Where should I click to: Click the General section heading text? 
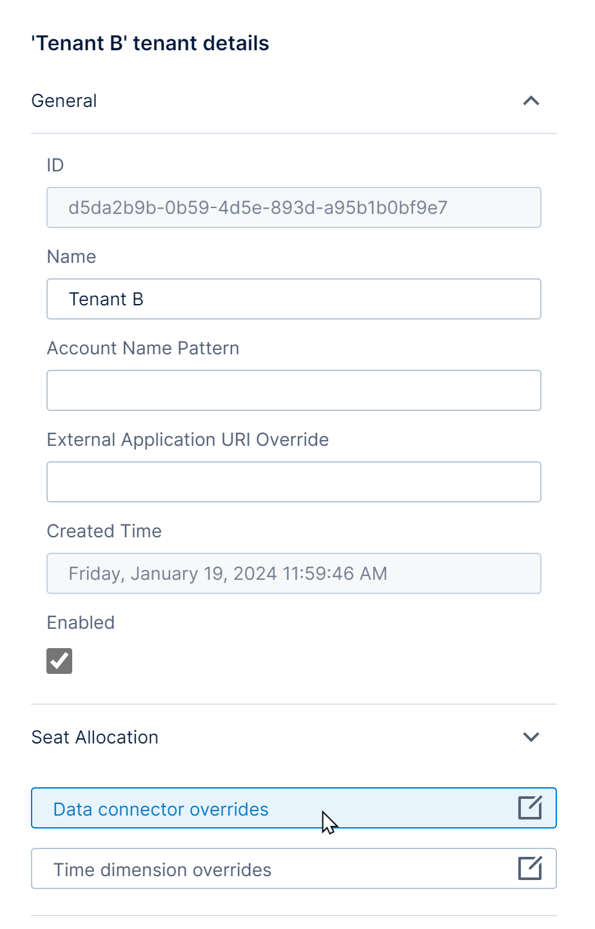[64, 101]
